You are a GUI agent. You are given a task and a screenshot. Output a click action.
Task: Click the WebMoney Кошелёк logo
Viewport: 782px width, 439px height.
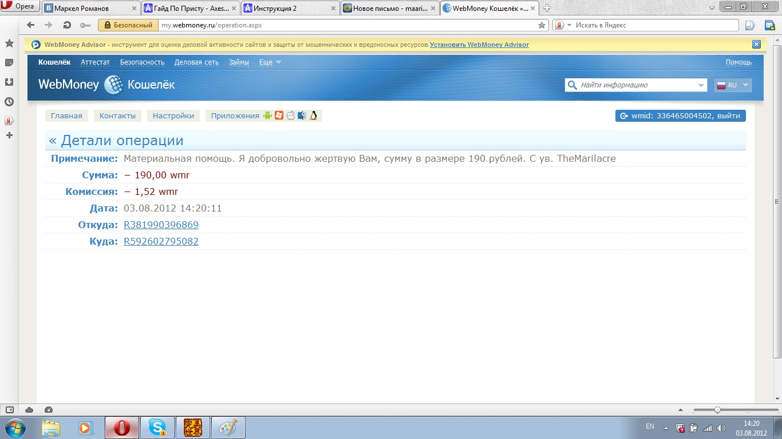tap(106, 85)
